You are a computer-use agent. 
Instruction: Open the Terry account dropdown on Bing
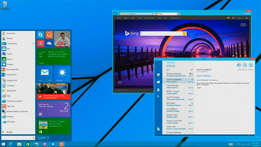pyautogui.click(x=240, y=18)
